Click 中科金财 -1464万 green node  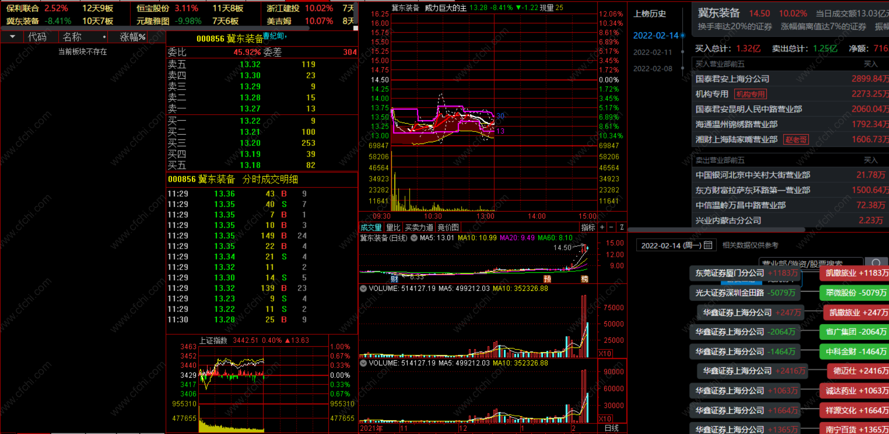pyautogui.click(x=855, y=351)
